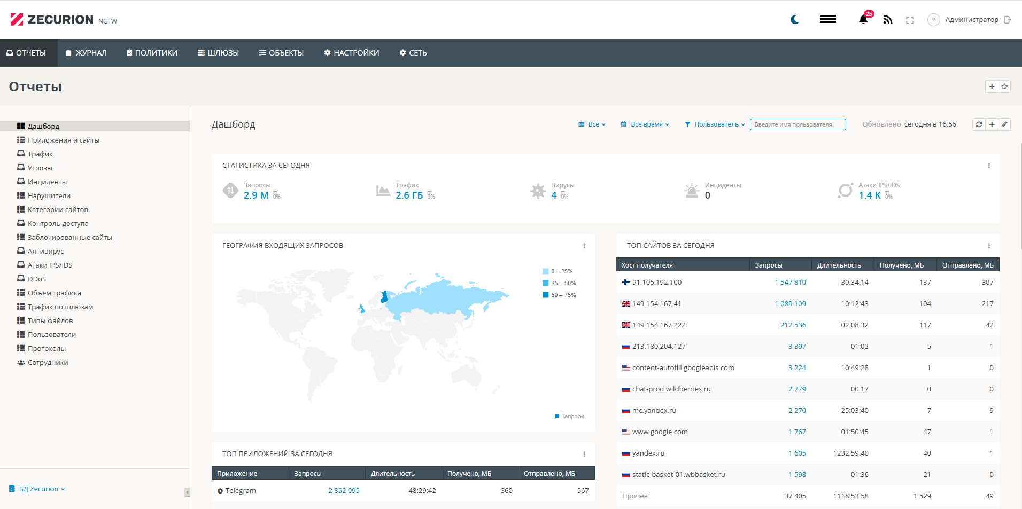Open options menu of Статистика за сегодня
Viewport: 1022px width, 509px height.
pyautogui.click(x=989, y=166)
